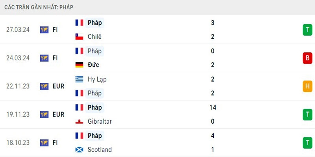Image resolution: width=315 pixels, height=157 pixels.
Task: Open the Hy Lạp team link
Action: tap(97, 79)
